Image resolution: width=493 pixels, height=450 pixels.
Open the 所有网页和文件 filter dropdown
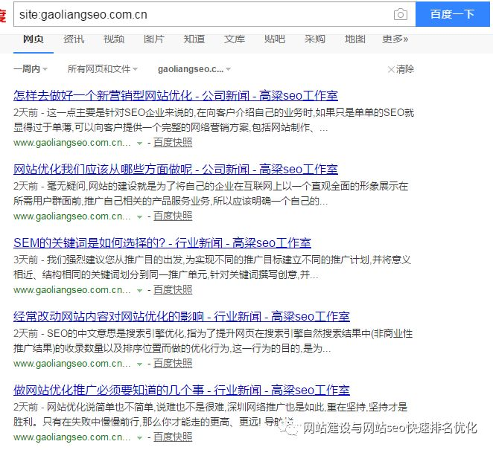pos(103,68)
